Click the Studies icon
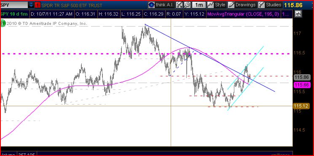 pos(261,5)
